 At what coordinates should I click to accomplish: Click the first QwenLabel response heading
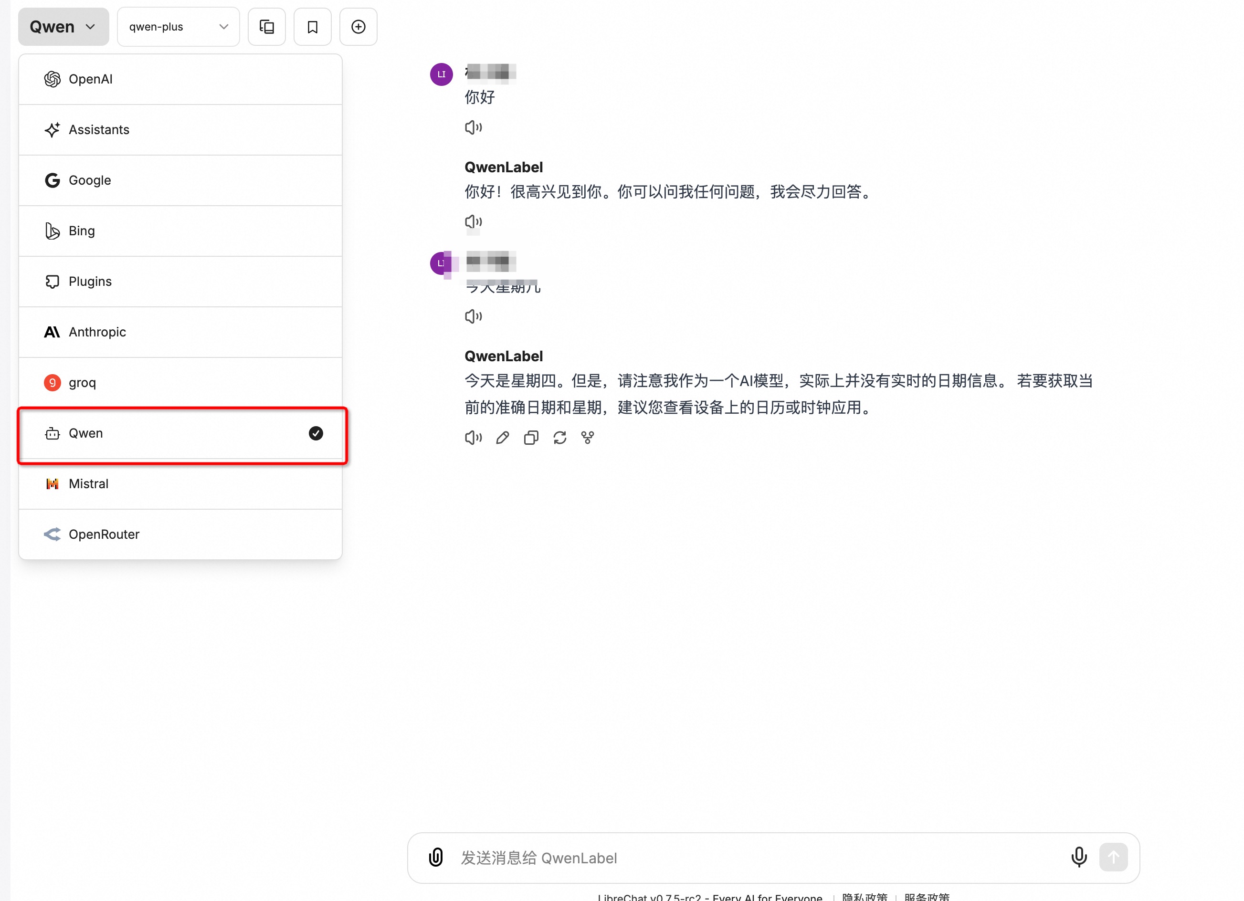(504, 167)
